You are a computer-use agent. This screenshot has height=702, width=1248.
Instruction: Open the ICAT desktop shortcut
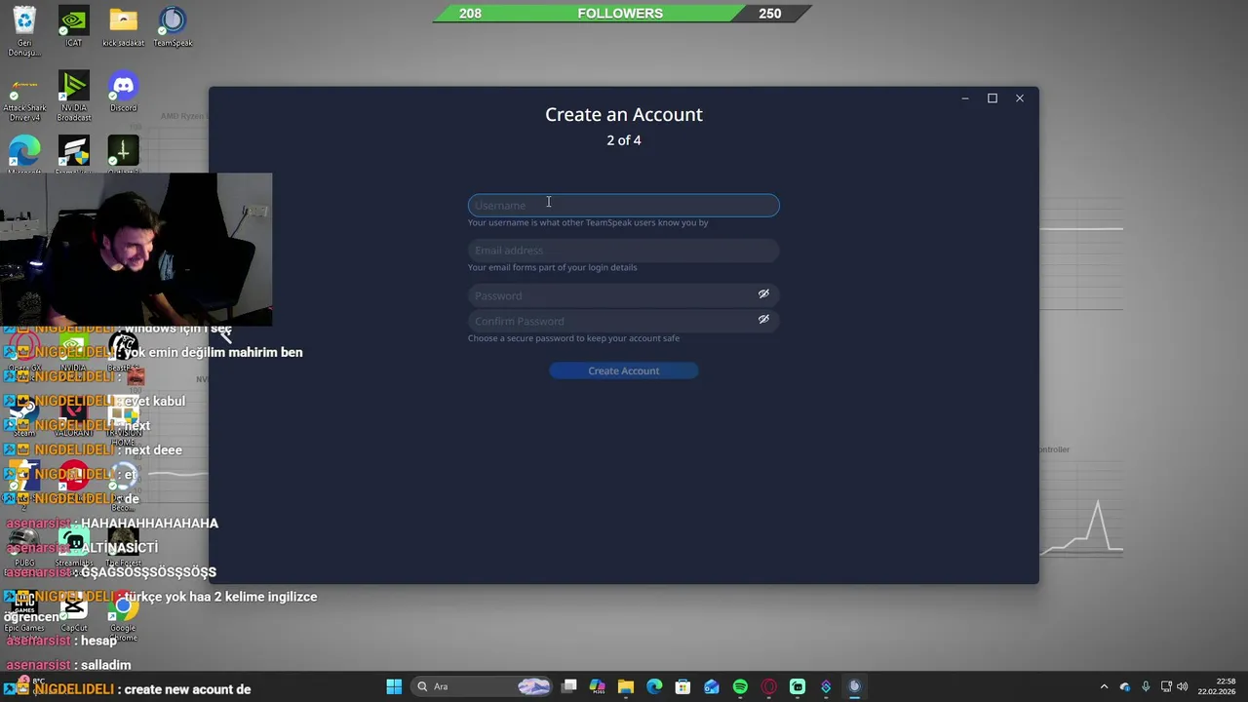coord(73,26)
